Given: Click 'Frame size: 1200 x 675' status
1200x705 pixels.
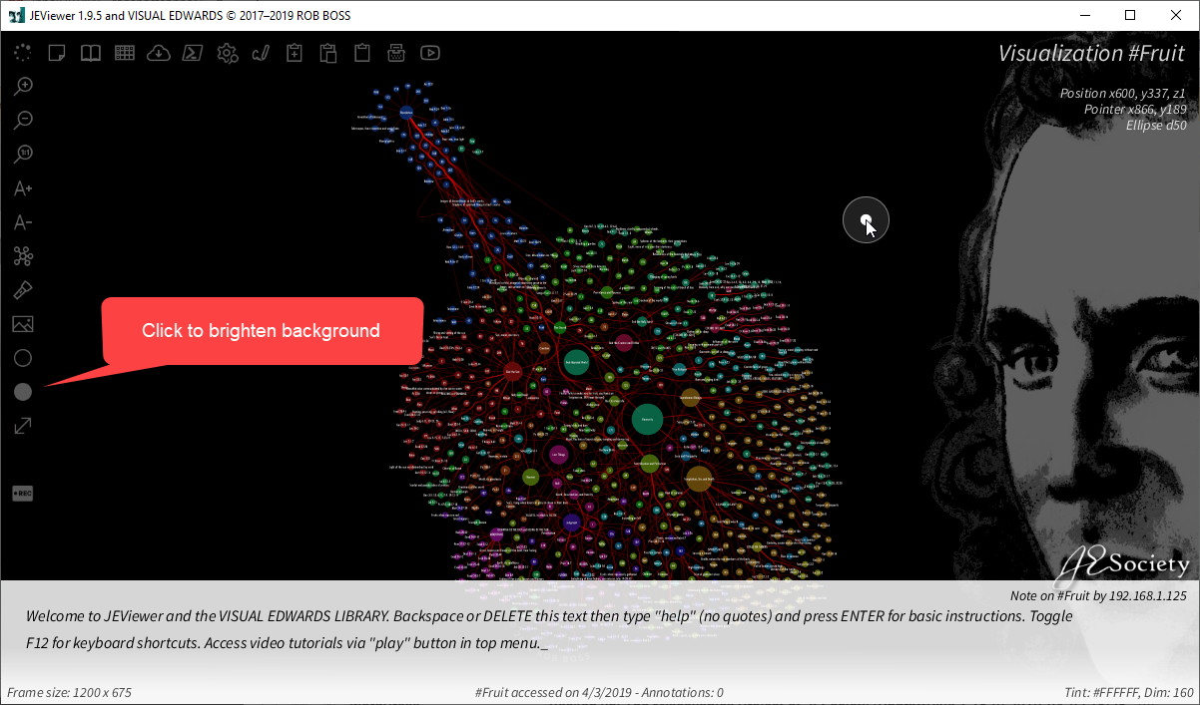Looking at the screenshot, I should pyautogui.click(x=69, y=692).
